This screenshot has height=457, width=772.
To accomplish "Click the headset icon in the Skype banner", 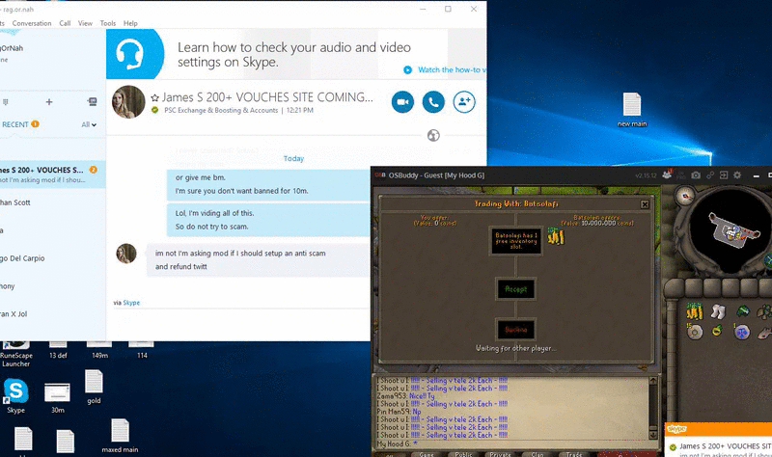I will pyautogui.click(x=130, y=54).
